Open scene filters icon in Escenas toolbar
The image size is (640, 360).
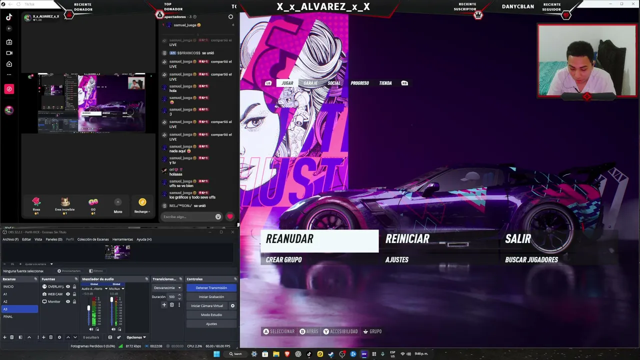pos(20,337)
